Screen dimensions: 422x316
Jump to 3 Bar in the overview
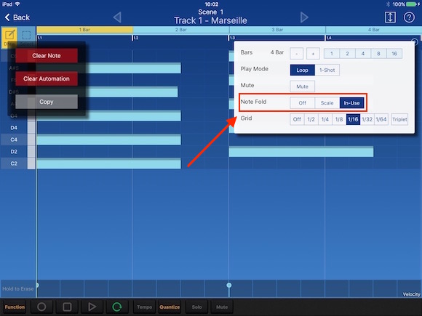(x=277, y=30)
